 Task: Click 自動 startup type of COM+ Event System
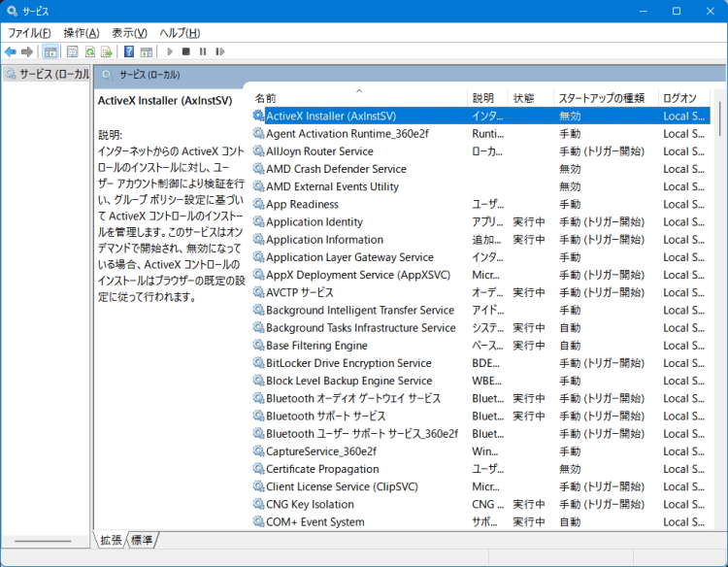[x=570, y=522]
